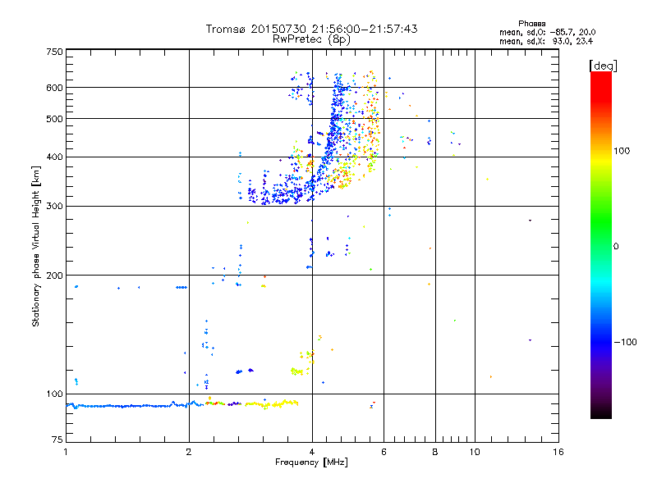Click the '10' x-axis tick label
This screenshot has width=657, height=492.
(x=475, y=452)
